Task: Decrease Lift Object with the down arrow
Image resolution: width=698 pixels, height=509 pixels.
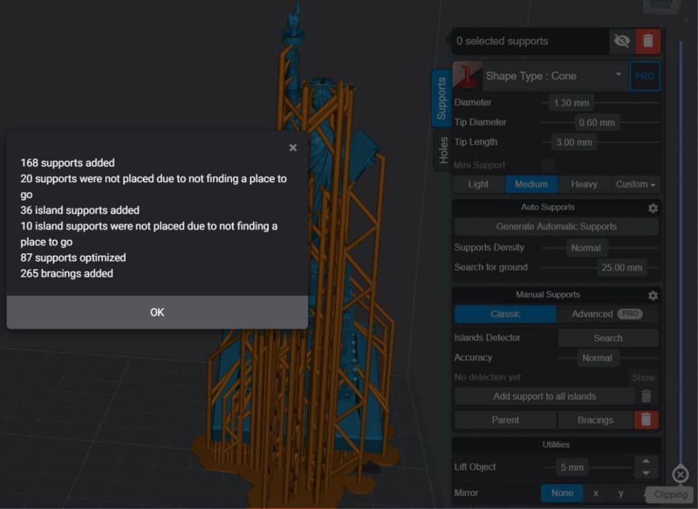Action: click(x=646, y=473)
